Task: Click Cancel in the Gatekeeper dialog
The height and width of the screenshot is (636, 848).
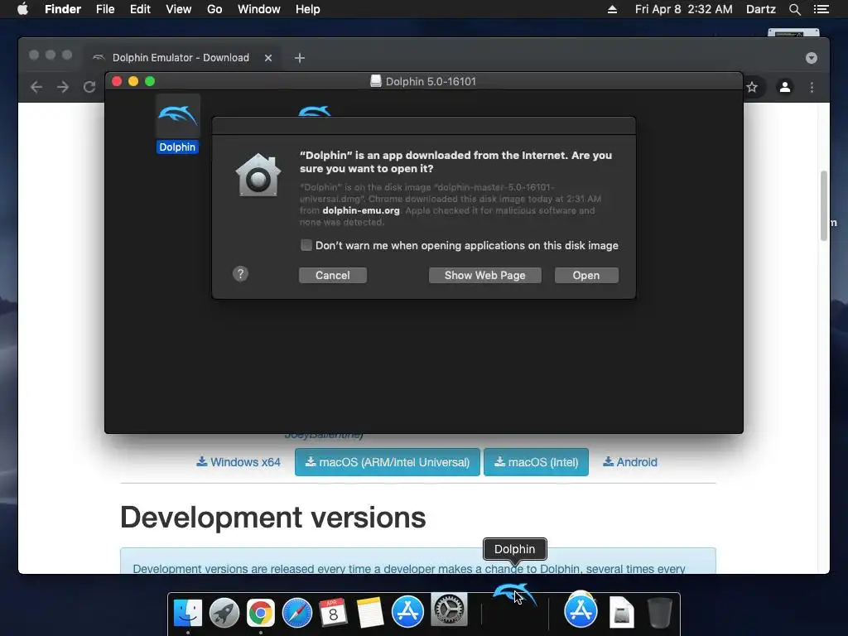Action: [333, 275]
